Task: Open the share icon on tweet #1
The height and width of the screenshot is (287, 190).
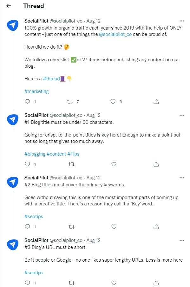Action: coord(155,102)
